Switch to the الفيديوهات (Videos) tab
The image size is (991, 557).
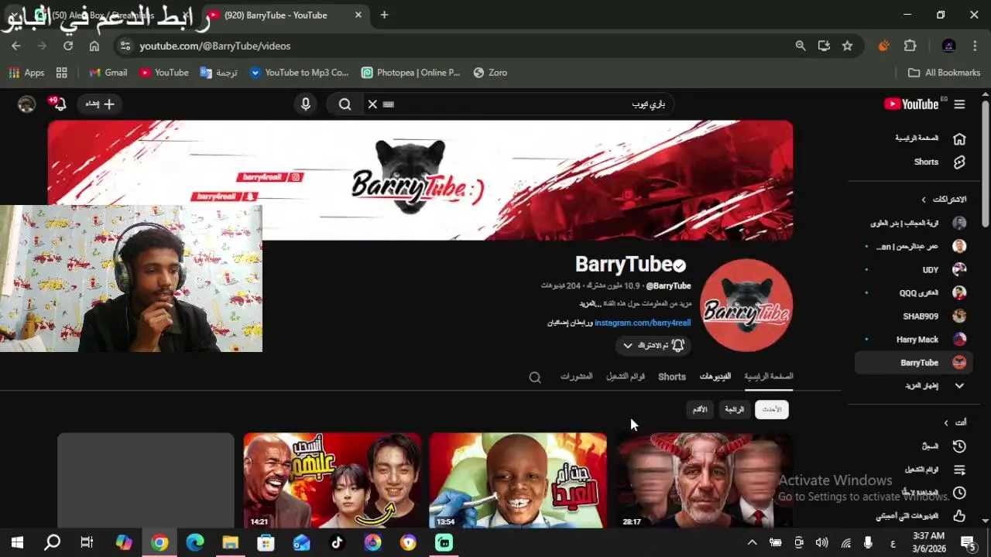(715, 377)
